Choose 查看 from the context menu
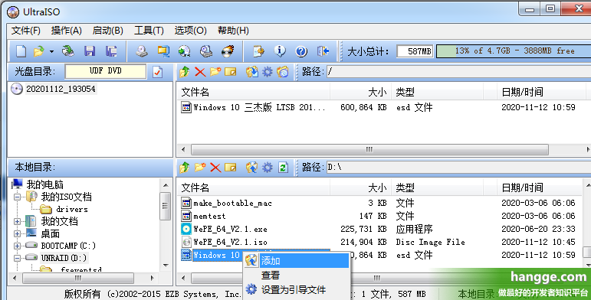 297,276
